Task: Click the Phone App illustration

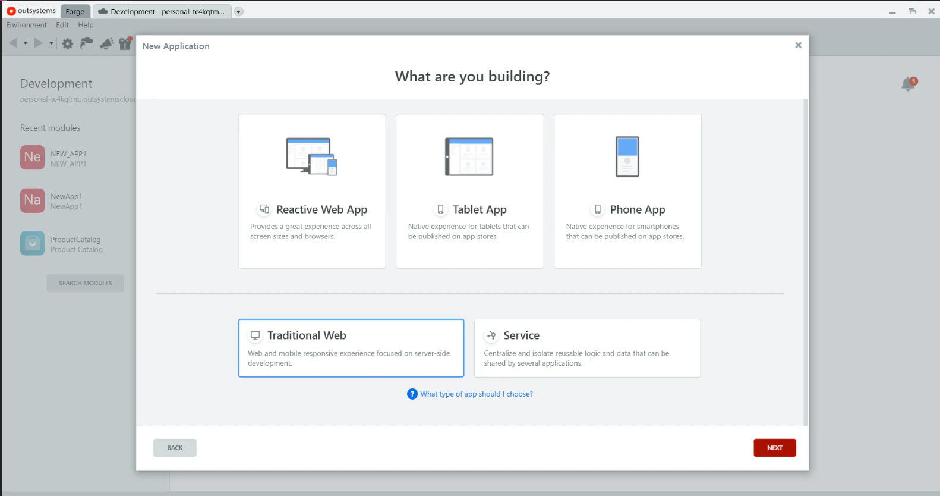Action: coord(627,156)
